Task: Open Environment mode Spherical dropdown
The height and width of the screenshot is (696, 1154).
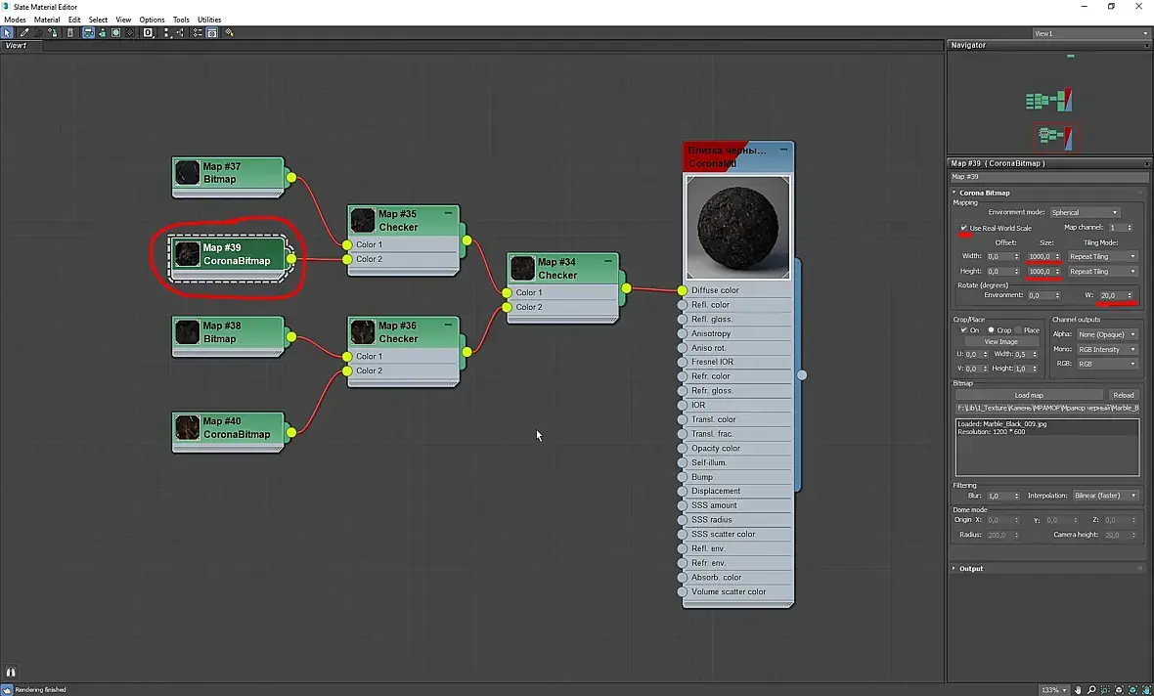Action: click(1085, 213)
